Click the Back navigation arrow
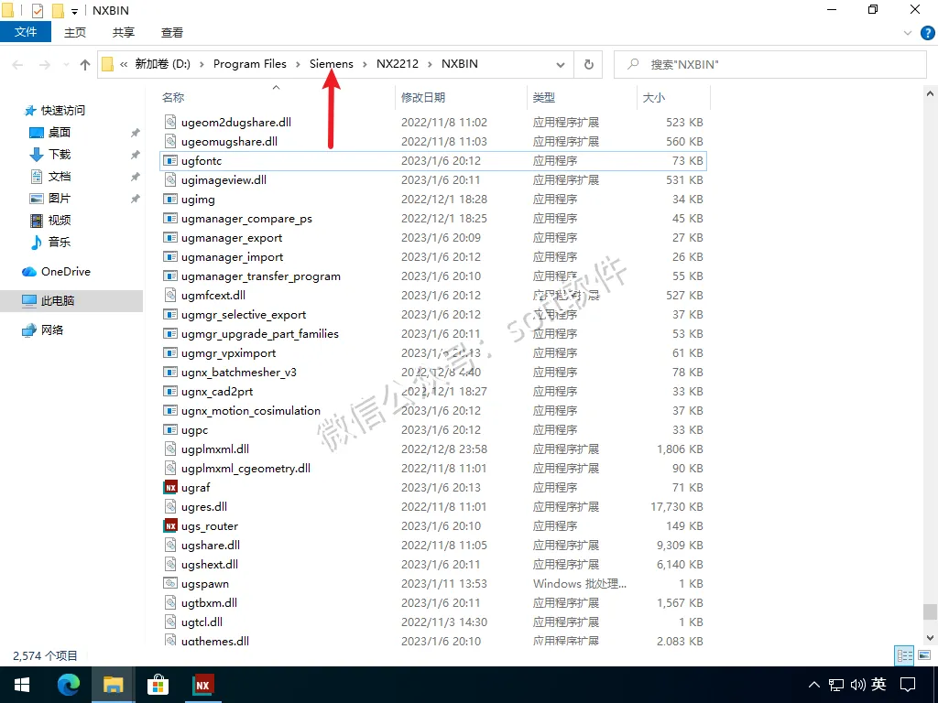Viewport: 938px width, 703px height. [x=17, y=65]
